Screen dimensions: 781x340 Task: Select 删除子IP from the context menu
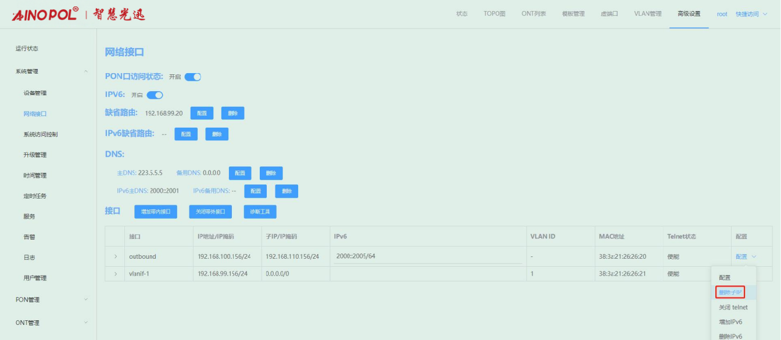coord(730,292)
